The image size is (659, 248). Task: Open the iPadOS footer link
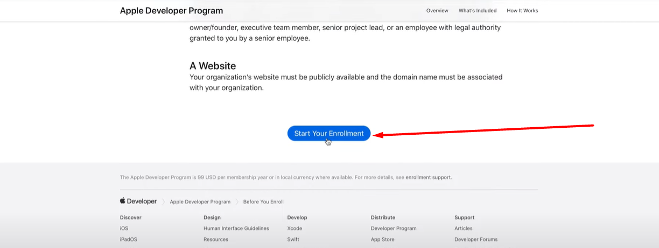pyautogui.click(x=129, y=239)
